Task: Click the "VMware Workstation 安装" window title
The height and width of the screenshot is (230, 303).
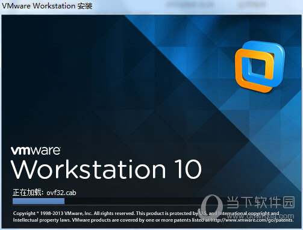Action: (47, 6)
